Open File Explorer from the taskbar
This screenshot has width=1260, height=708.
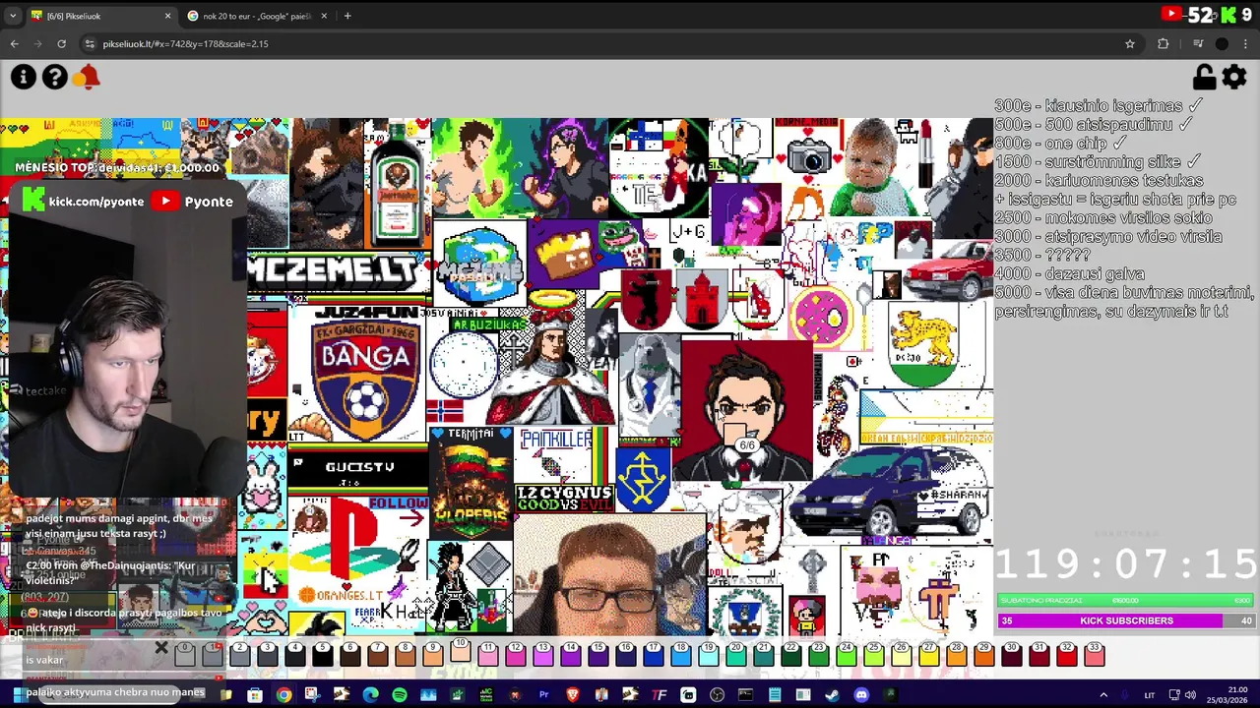coord(226,696)
